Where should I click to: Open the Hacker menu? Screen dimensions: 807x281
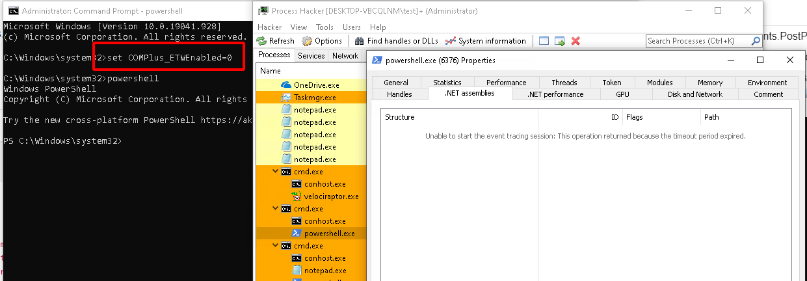click(269, 27)
